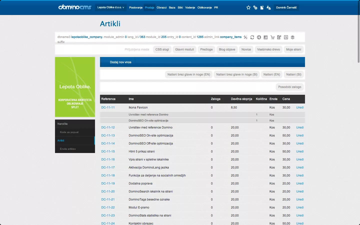360x225 pixels.
Task: Open settings via the gears icon
Action: coord(255,7)
